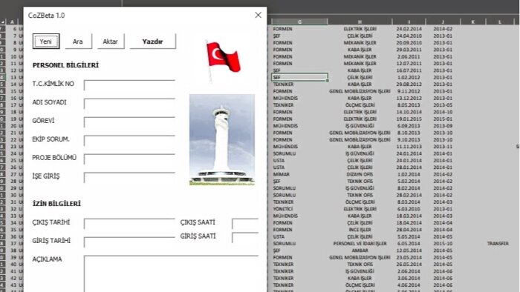
Task: Click the Turkish flag image
Action: (223, 62)
